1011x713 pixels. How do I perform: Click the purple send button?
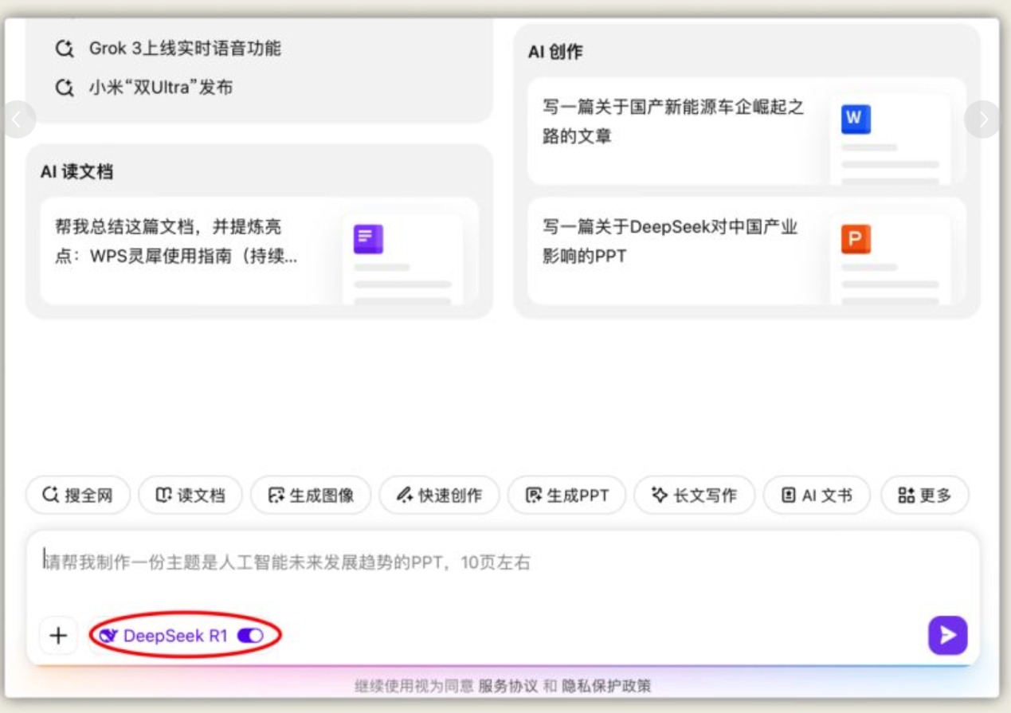[x=947, y=635]
